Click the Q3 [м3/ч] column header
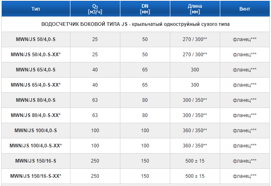The width and height of the screenshot is (271, 186). (95, 9)
